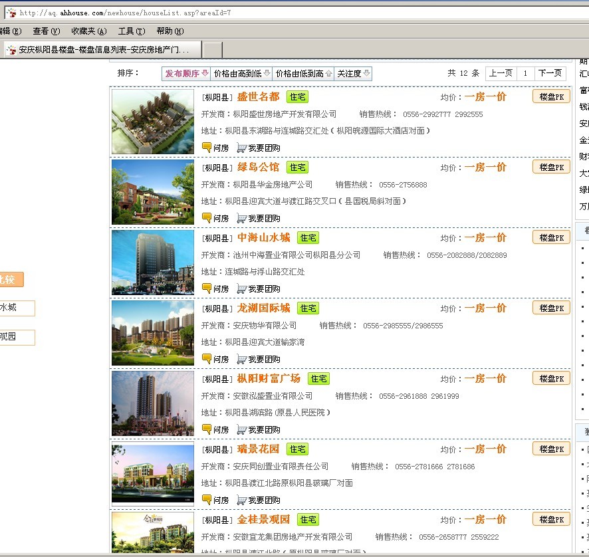Viewport: 589px width, 557px height.
Task: Click 一房一价 price text for 盛世名都
Action: pos(485,97)
